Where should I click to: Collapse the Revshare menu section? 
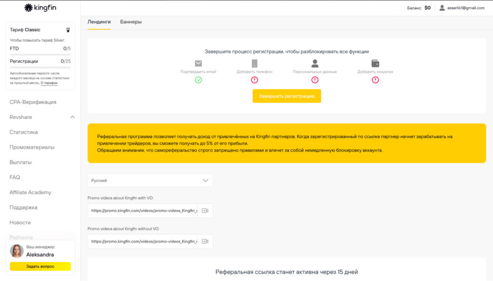[x=72, y=117]
